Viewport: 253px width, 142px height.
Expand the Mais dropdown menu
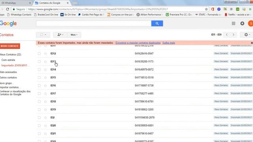coord(74,35)
